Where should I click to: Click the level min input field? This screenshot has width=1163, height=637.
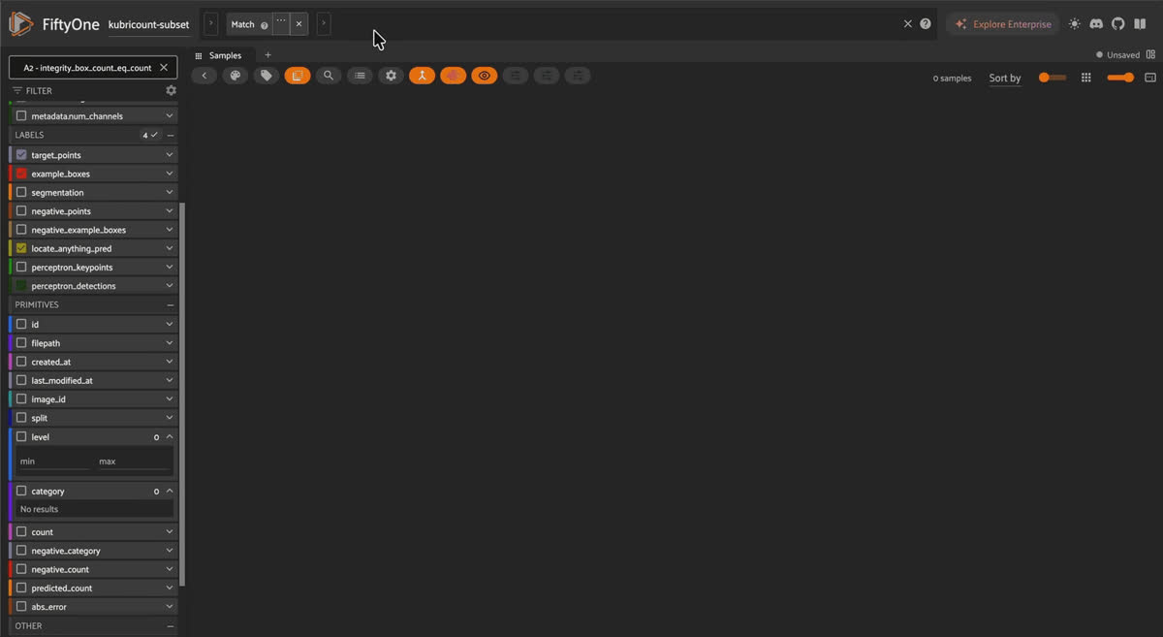coord(54,462)
